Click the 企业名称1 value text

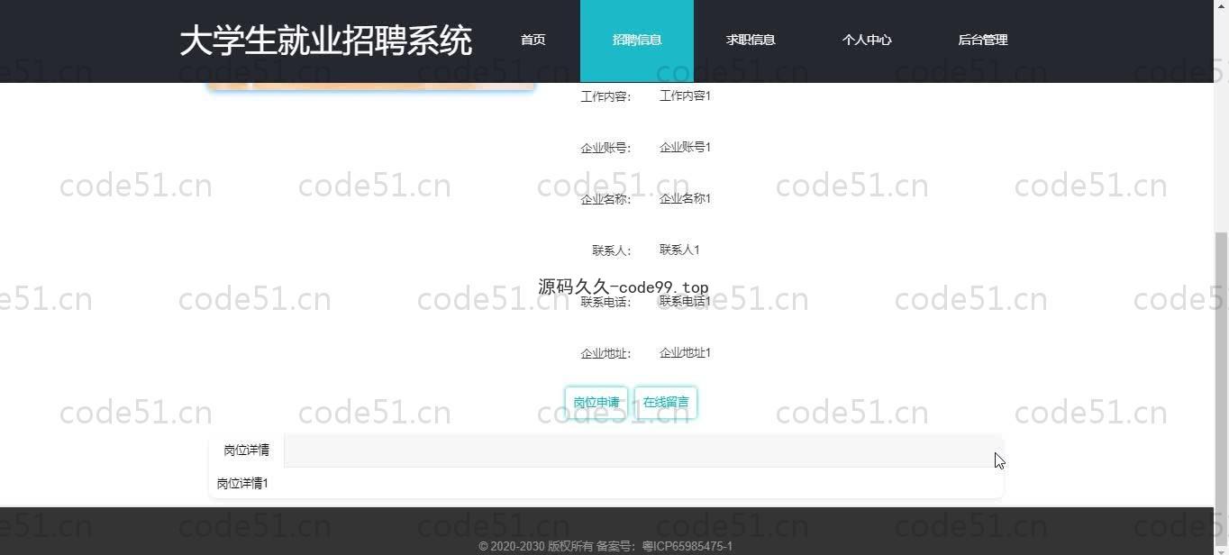685,198
